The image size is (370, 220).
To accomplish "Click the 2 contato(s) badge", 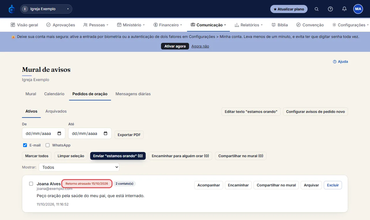I will (x=124, y=184).
